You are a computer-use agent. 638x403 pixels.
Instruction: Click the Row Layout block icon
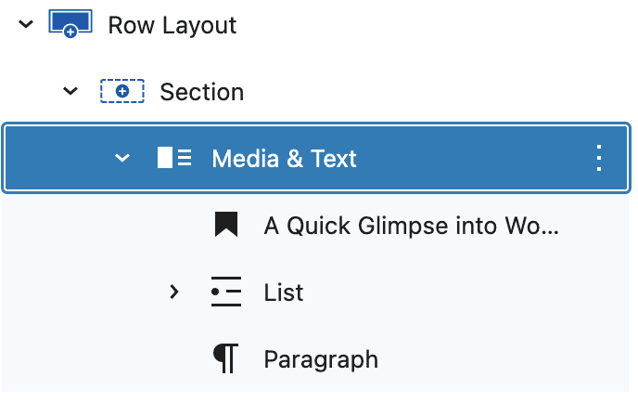[x=70, y=23]
